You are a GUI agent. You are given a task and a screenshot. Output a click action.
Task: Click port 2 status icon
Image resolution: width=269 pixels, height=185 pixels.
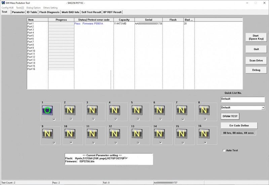click(x=70, y=110)
